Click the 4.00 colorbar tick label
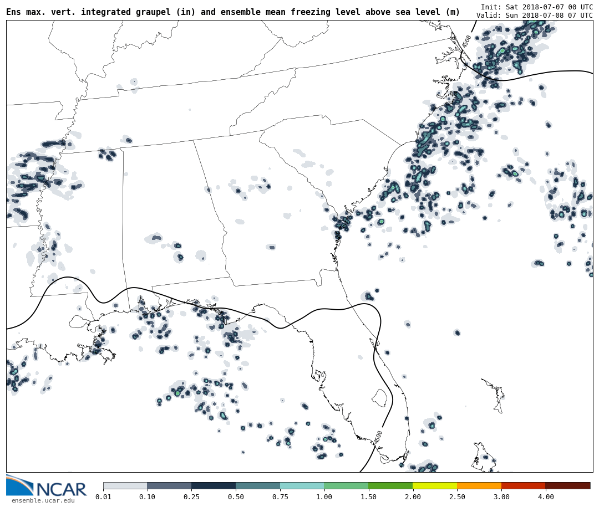Viewport: 599px width, 507px height. pos(546,496)
